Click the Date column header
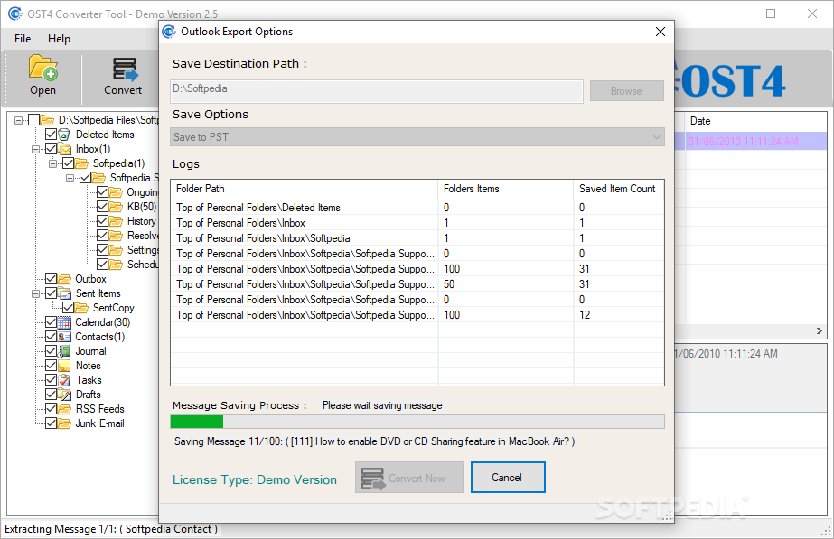The height and width of the screenshot is (539, 834). [x=755, y=121]
